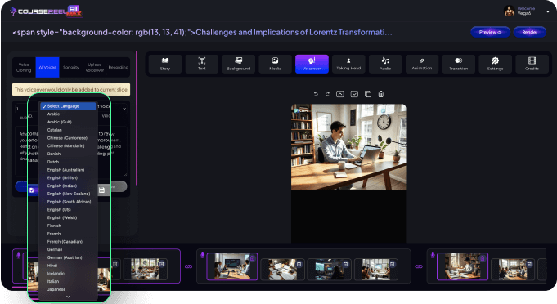The width and height of the screenshot is (557, 304).
Task: Open the user account menu arrow
Action: (547, 11)
